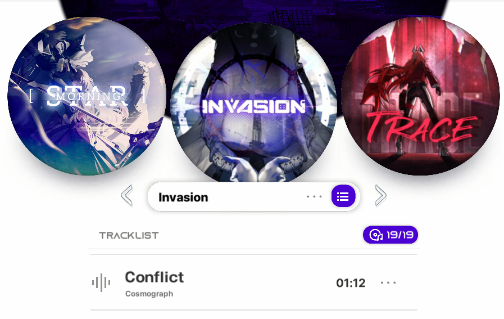The height and width of the screenshot is (319, 504).
Task: Play the Conflict track title
Action: (x=155, y=277)
